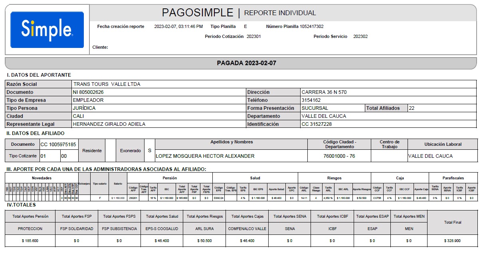Select the Teléfono value 3154162

tap(311, 100)
